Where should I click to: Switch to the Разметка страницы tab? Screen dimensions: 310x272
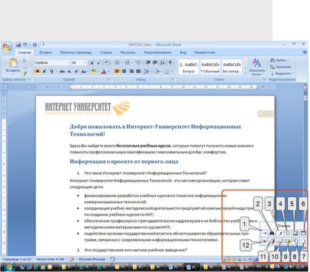(x=75, y=52)
